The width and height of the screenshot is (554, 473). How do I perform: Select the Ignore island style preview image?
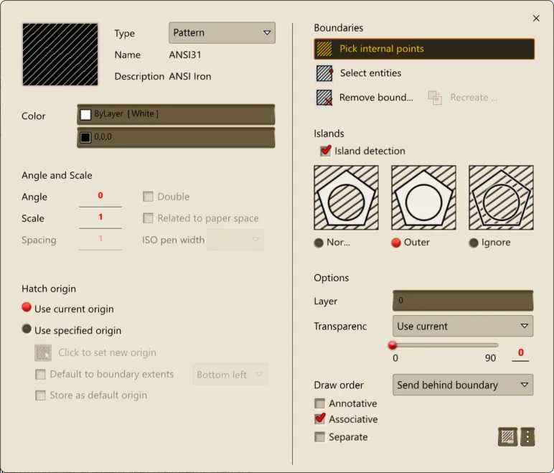click(501, 197)
